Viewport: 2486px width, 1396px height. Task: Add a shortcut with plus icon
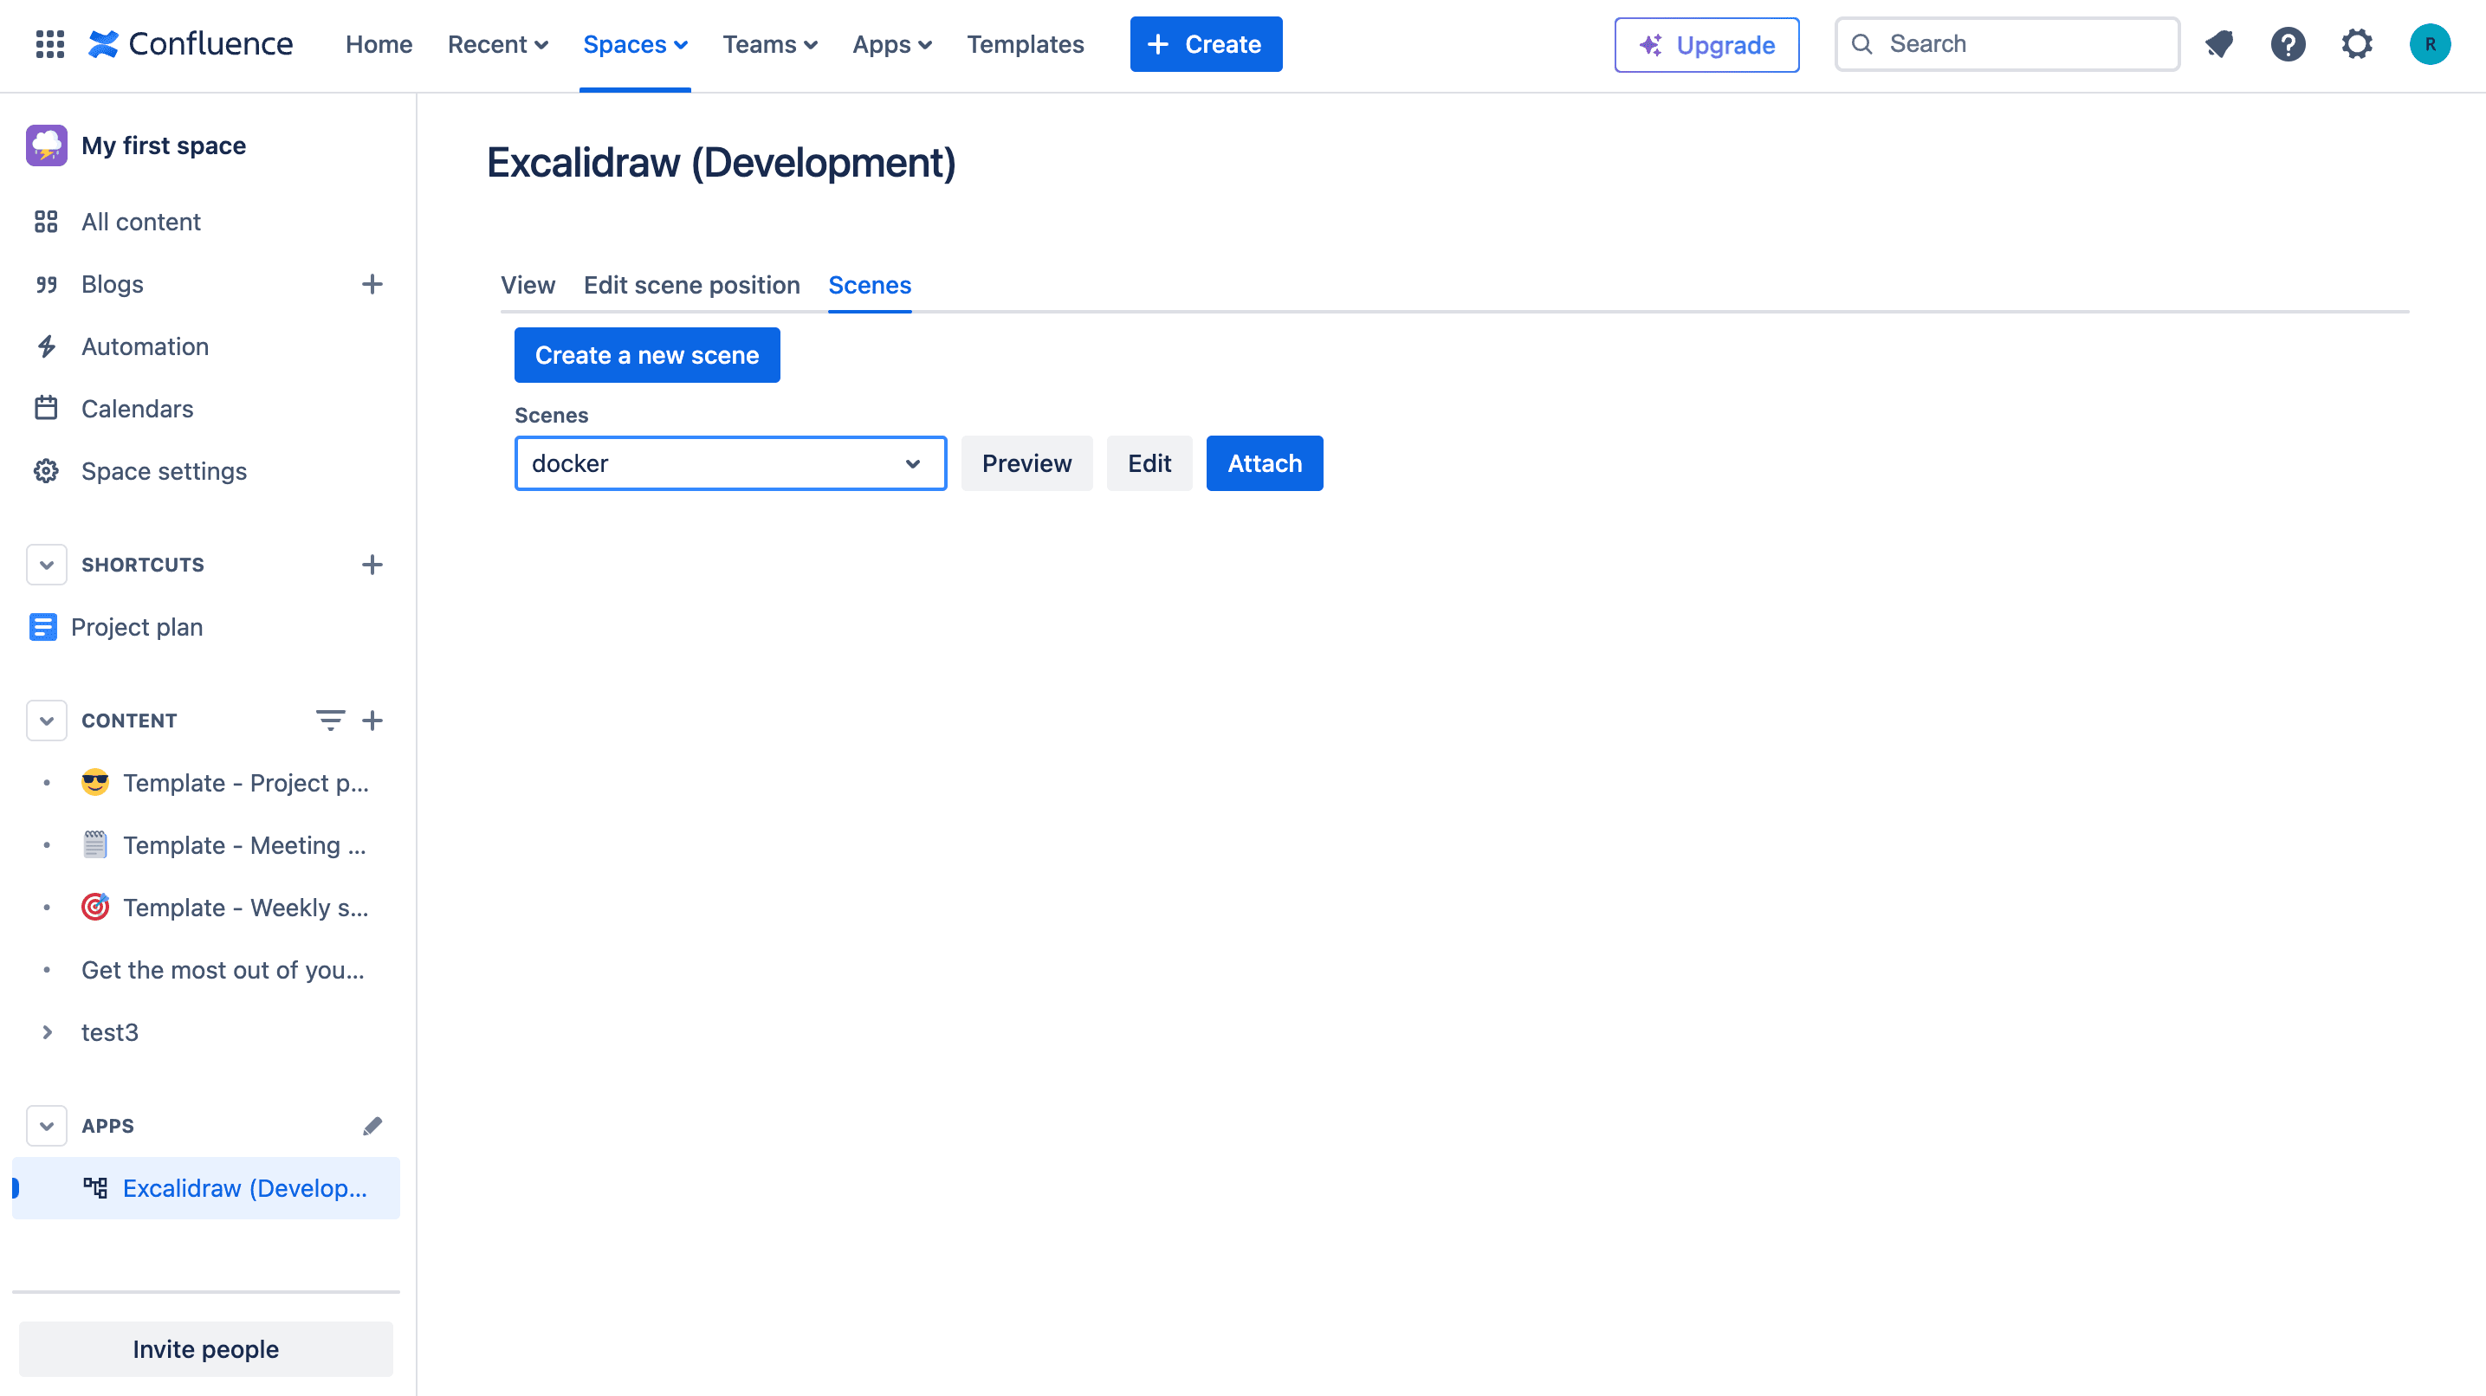372,565
